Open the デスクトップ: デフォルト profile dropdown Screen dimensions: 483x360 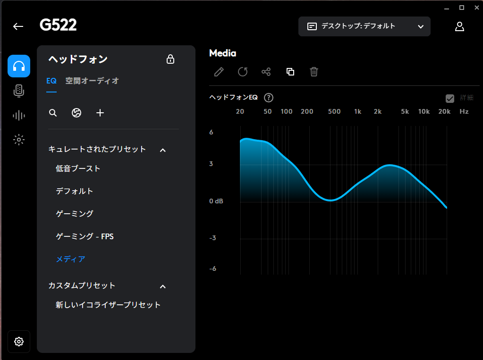[x=364, y=26]
